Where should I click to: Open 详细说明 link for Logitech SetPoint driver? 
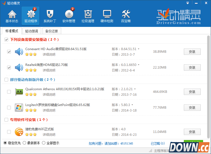coord(49,110)
